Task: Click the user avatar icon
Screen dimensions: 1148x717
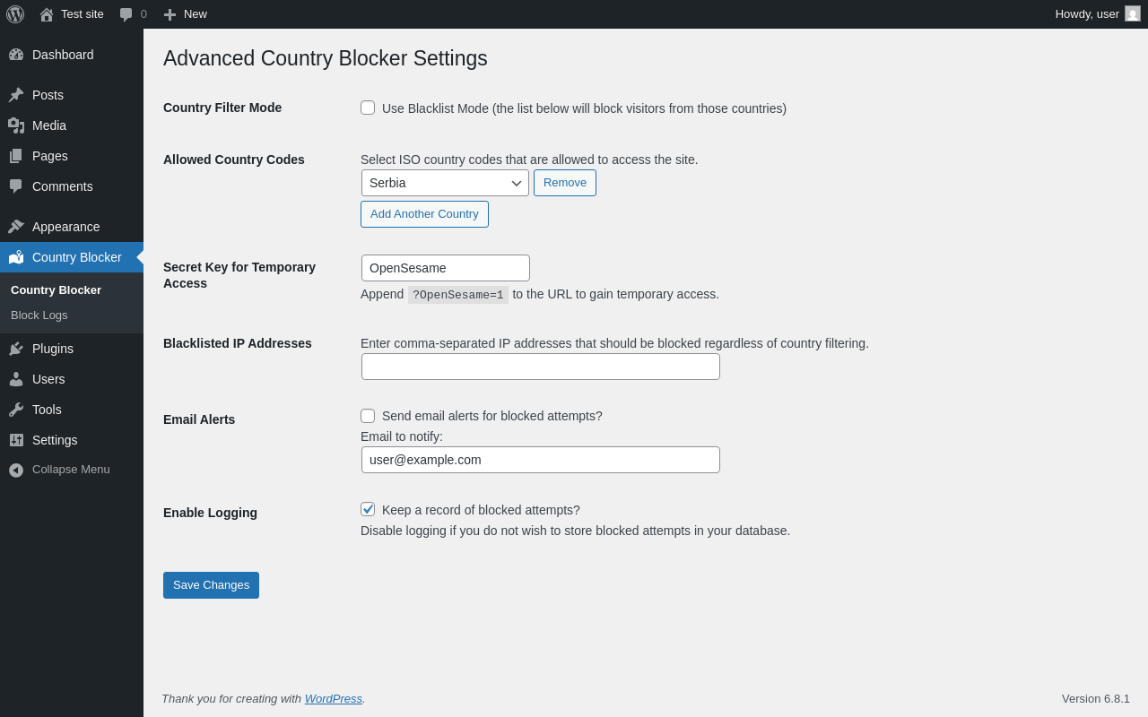Action: coord(1133,13)
